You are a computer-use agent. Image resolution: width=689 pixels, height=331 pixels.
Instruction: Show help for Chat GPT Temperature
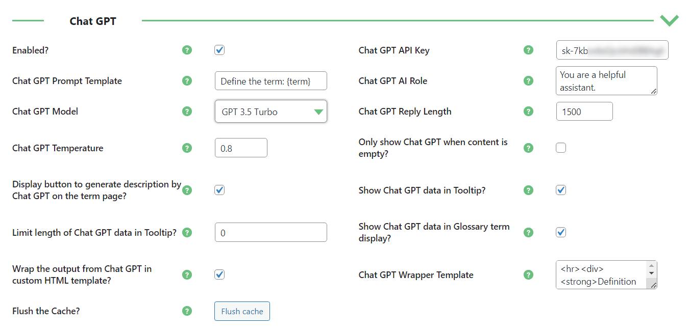[x=187, y=148]
